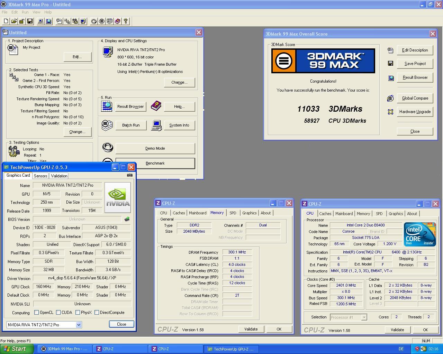Enable the PhysX checkbox in GPU-Z
The image size is (443, 354).
click(x=78, y=313)
